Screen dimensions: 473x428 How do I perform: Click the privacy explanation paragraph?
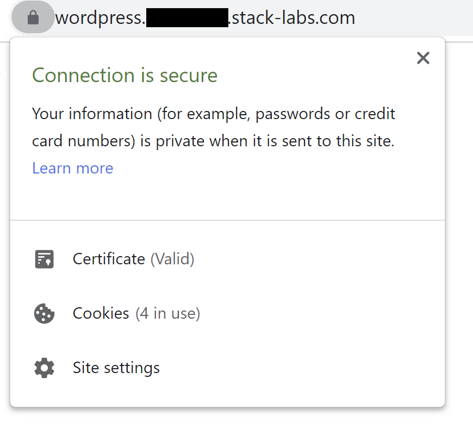click(x=213, y=127)
